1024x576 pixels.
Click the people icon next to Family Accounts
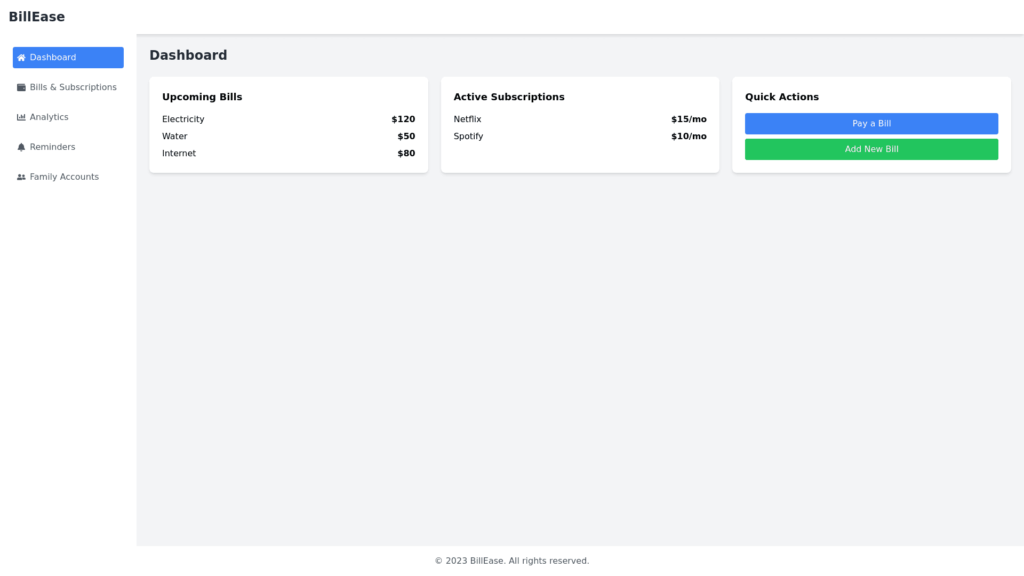pyautogui.click(x=21, y=177)
